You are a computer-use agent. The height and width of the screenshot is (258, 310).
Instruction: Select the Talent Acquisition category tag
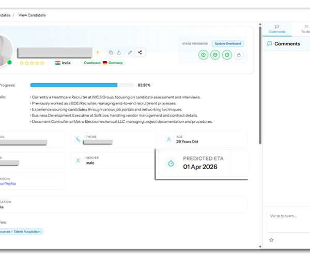click(x=21, y=231)
